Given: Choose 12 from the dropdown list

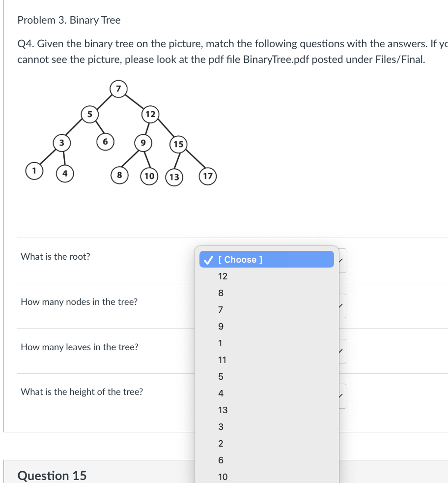Looking at the screenshot, I should pyautogui.click(x=266, y=276).
